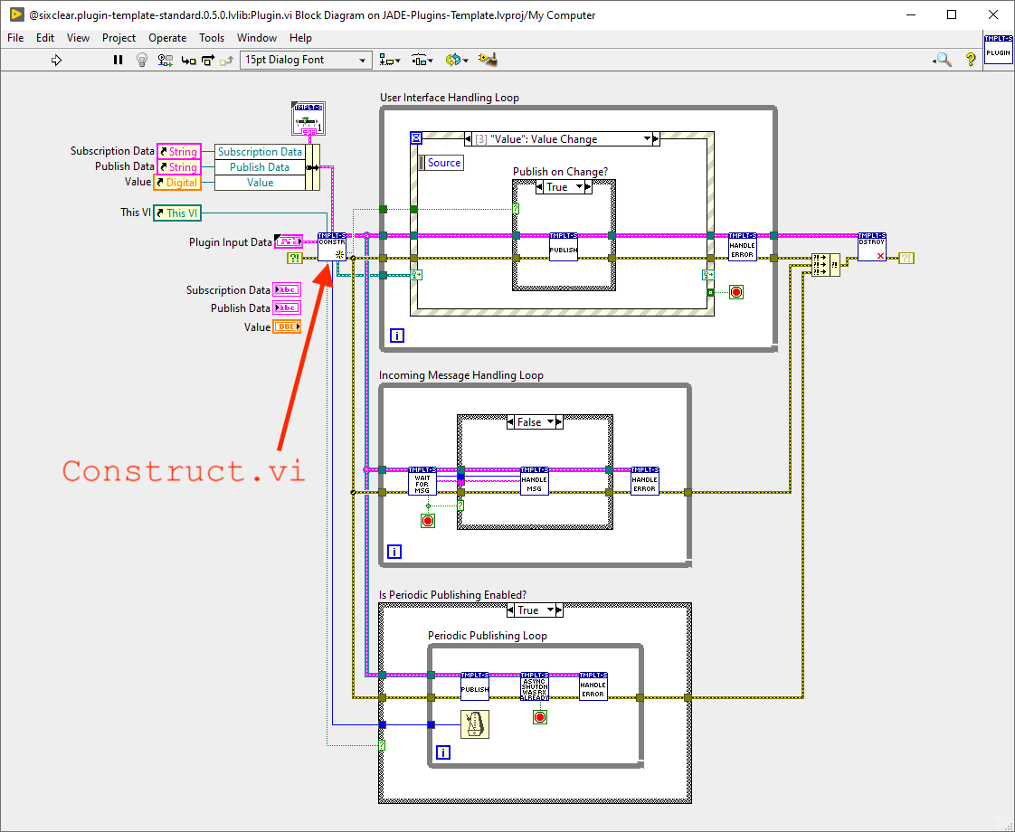Toggle Retain Wire Values

[165, 60]
